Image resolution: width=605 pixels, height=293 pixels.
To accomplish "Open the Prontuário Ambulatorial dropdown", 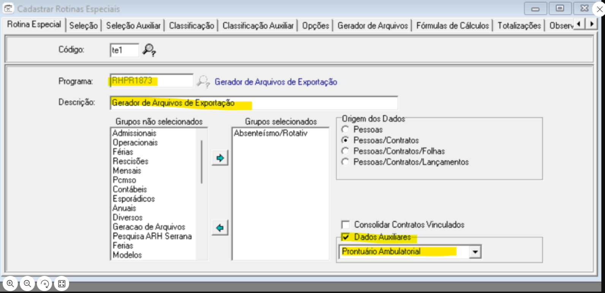I will (x=475, y=252).
